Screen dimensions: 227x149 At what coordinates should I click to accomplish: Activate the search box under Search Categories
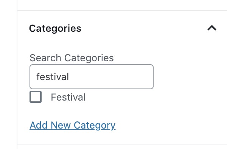92,77
